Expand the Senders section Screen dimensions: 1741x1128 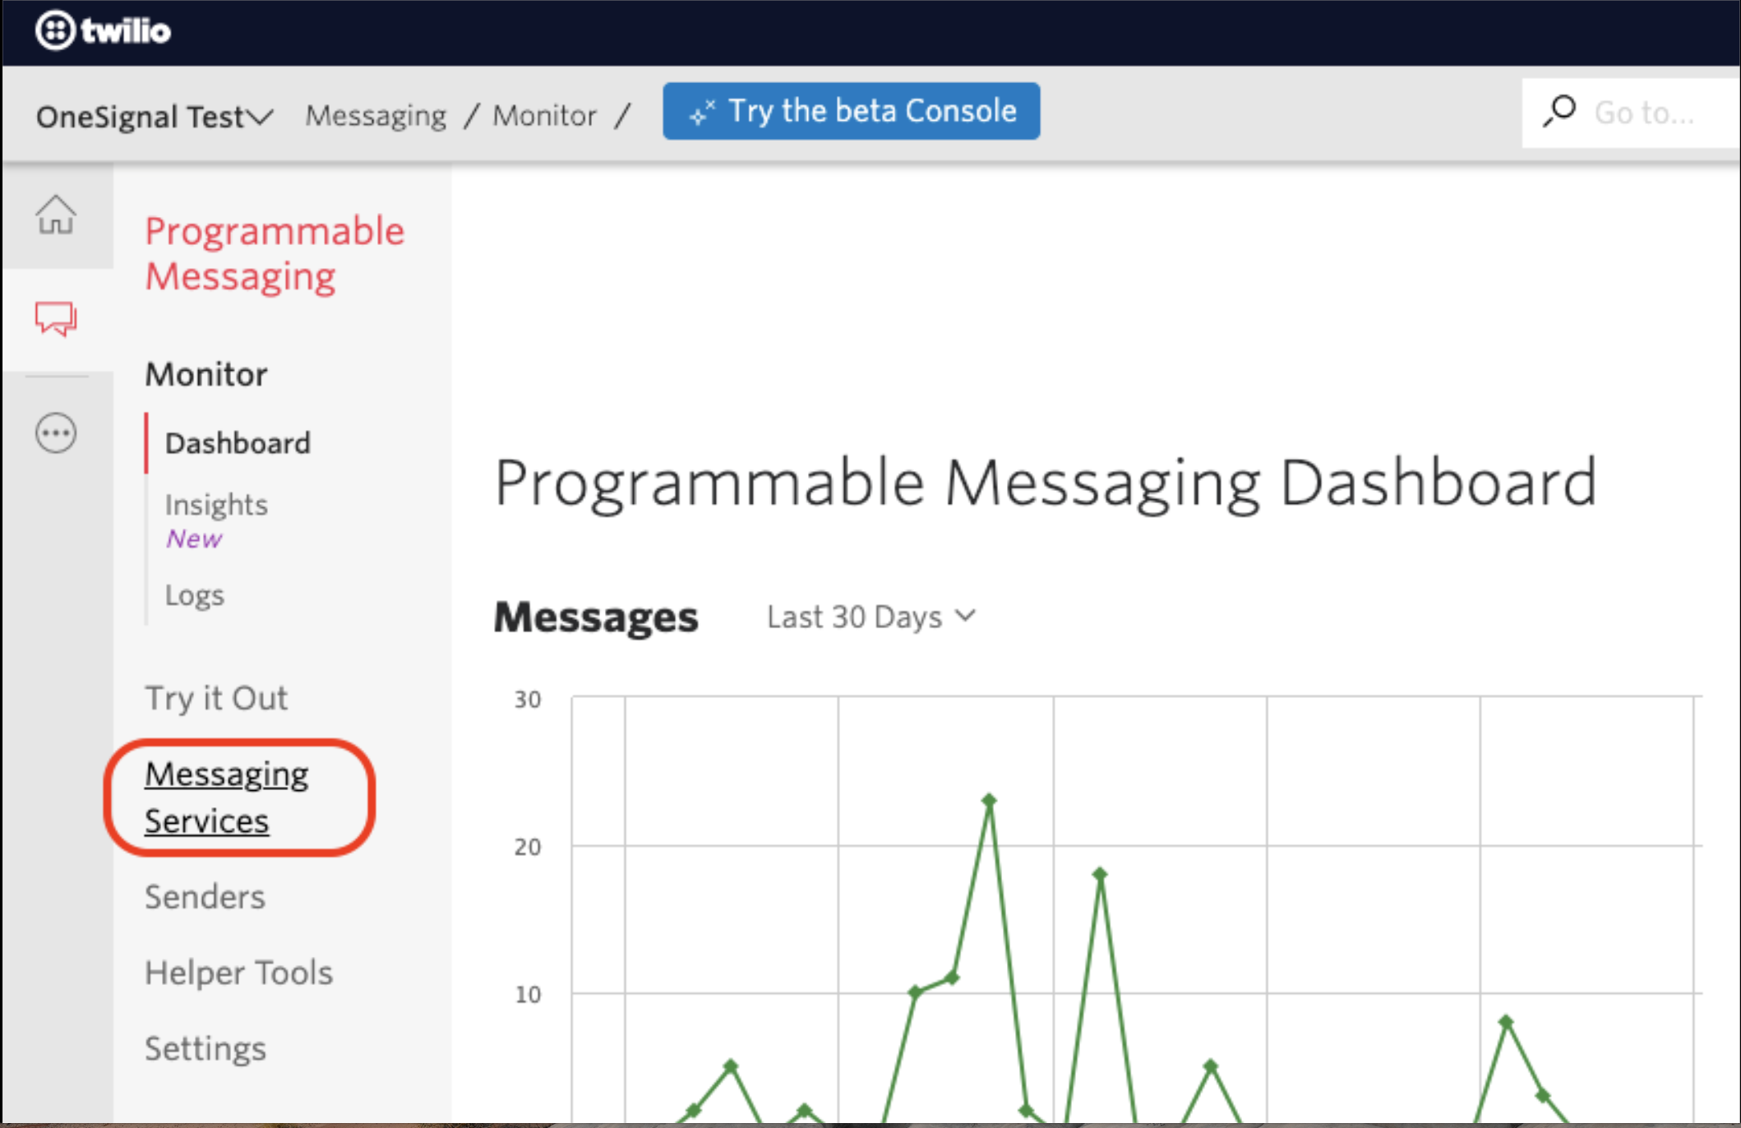point(205,897)
